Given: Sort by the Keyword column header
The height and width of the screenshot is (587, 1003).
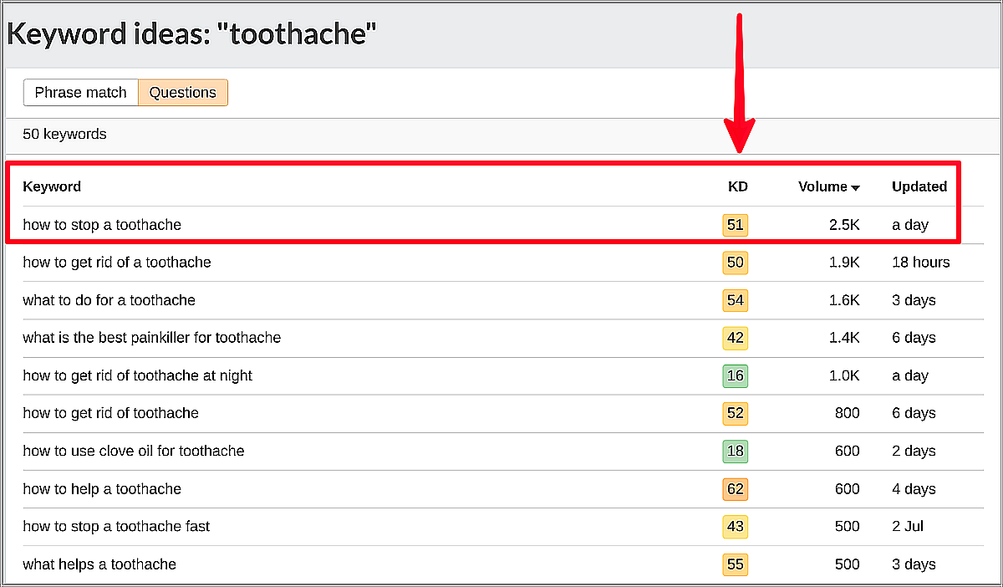Looking at the screenshot, I should (x=52, y=186).
